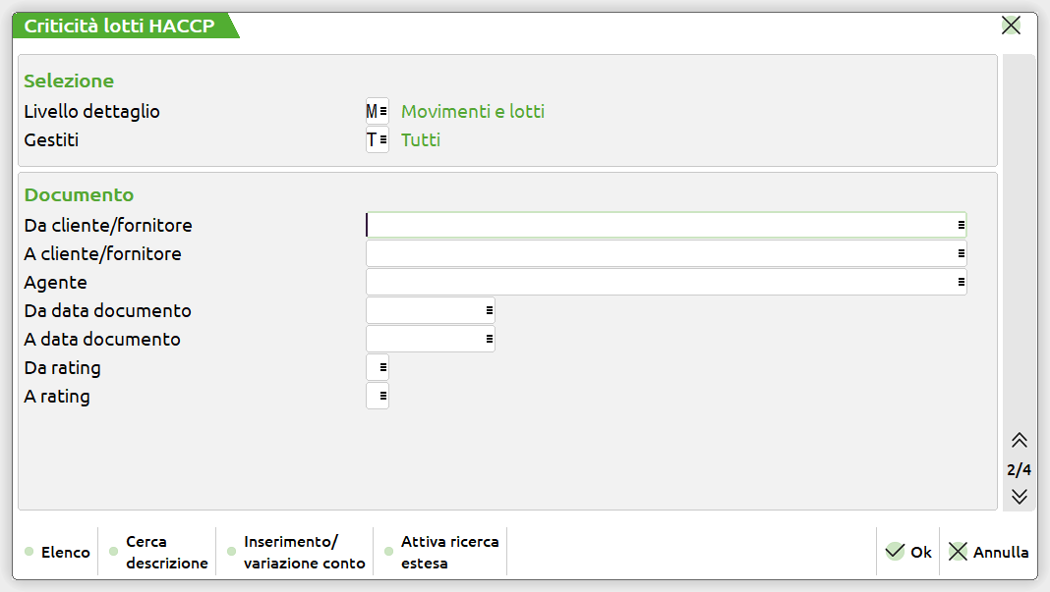Open the Da rating dropdown

[x=382, y=368]
